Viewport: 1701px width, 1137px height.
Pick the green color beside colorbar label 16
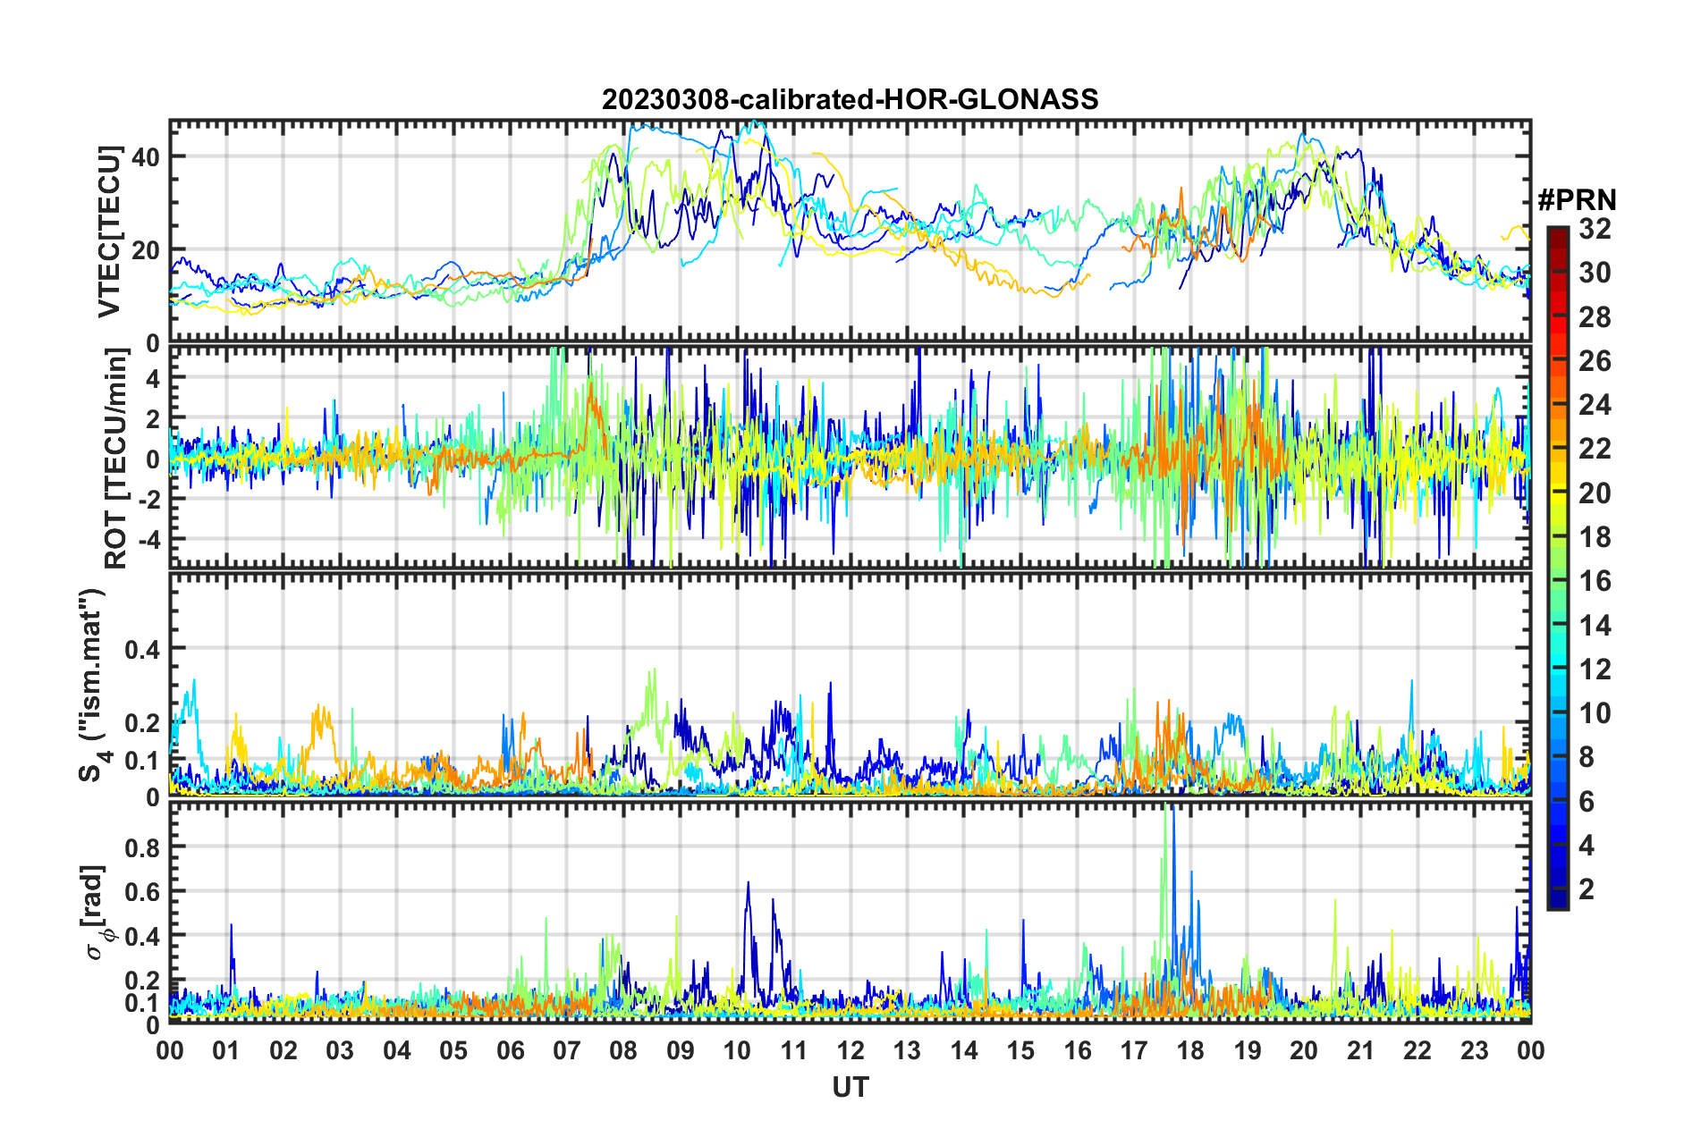1557,581
